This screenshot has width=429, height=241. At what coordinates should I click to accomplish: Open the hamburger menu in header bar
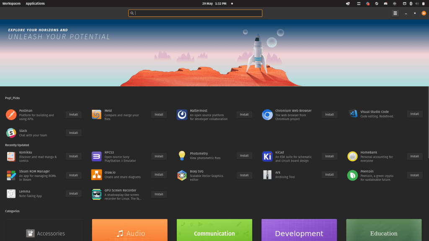click(395, 13)
